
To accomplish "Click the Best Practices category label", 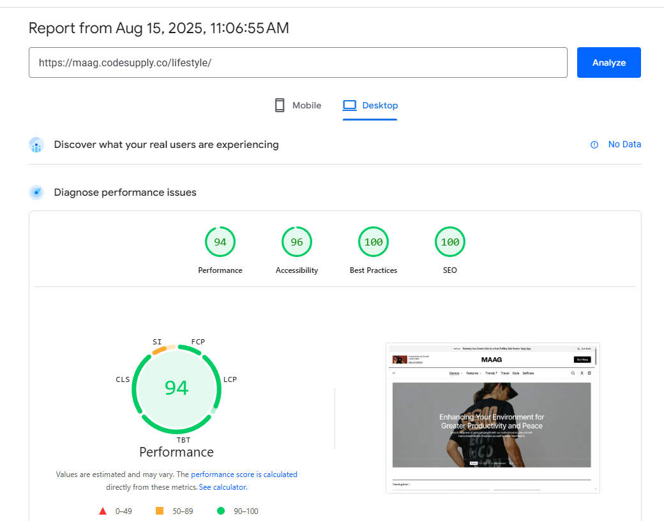I will tap(373, 270).
